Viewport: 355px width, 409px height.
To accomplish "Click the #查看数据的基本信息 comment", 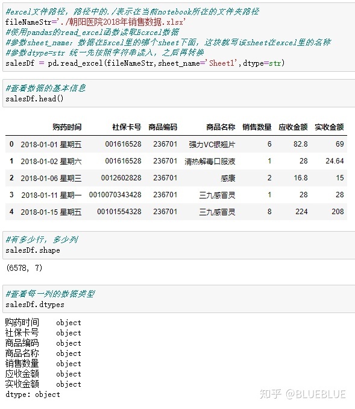I will (46, 88).
